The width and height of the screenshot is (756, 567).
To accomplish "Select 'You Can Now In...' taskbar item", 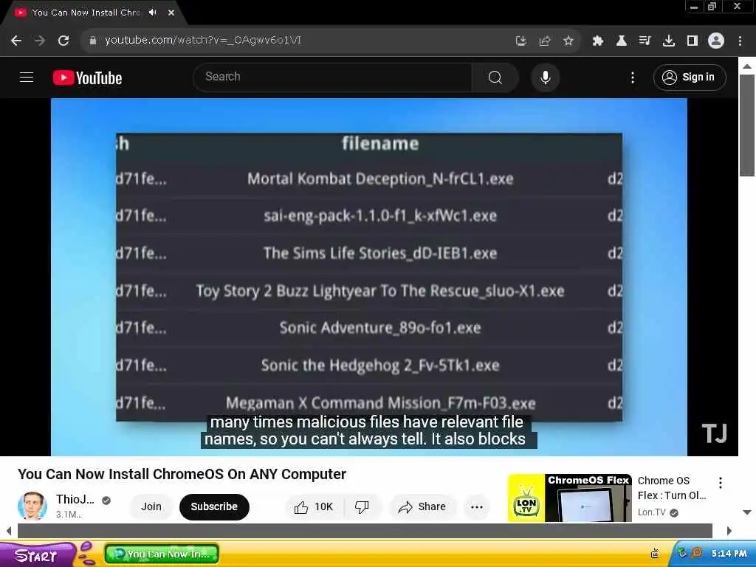I will [162, 554].
